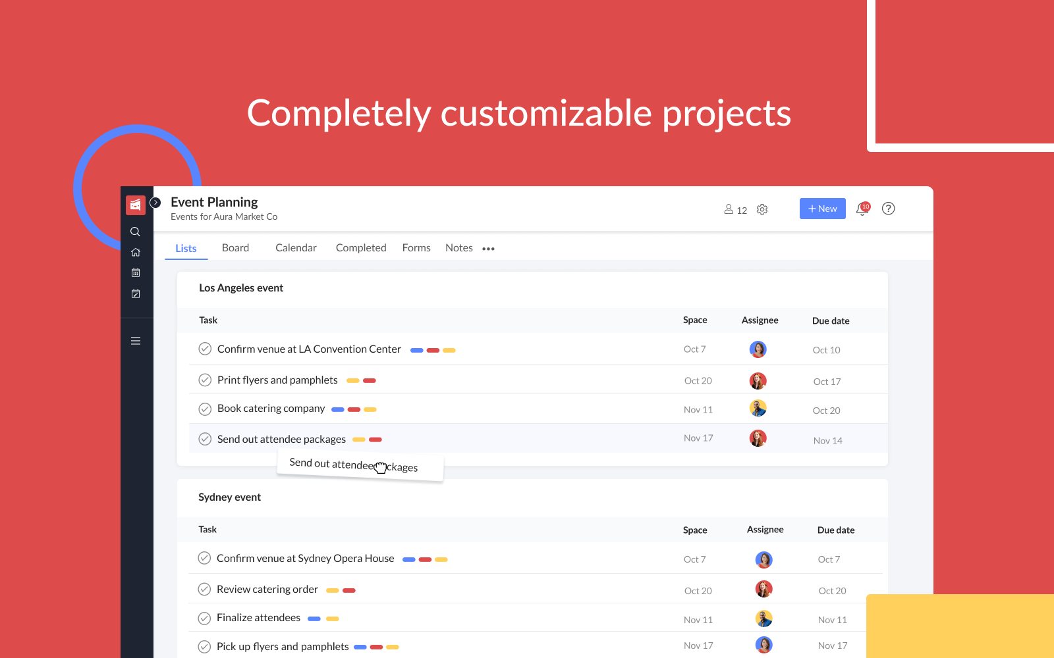
Task: Complete Finalize attendees task
Action: tap(204, 618)
